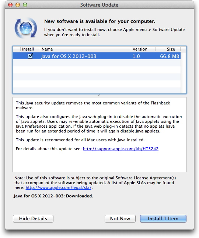Uncheck the Java for OS X install checkbox
The width and height of the screenshot is (199, 238).
[30, 56]
